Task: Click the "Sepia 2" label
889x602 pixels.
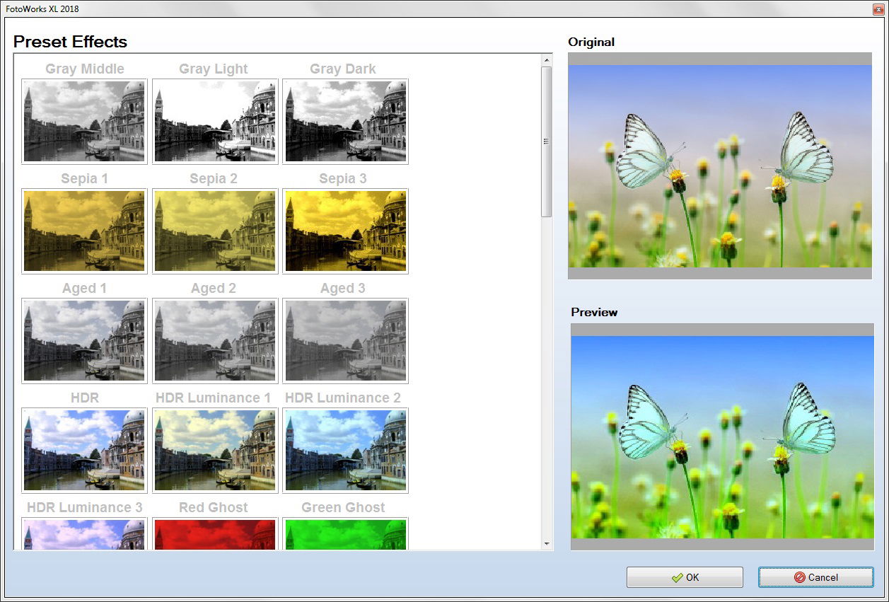Action: [x=214, y=178]
